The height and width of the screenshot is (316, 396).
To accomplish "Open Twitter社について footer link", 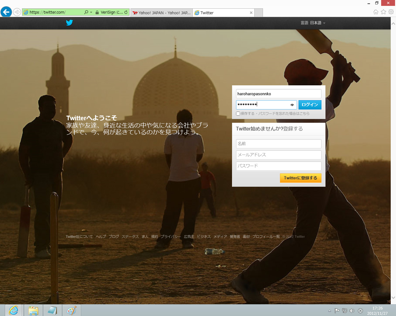I will pos(79,237).
